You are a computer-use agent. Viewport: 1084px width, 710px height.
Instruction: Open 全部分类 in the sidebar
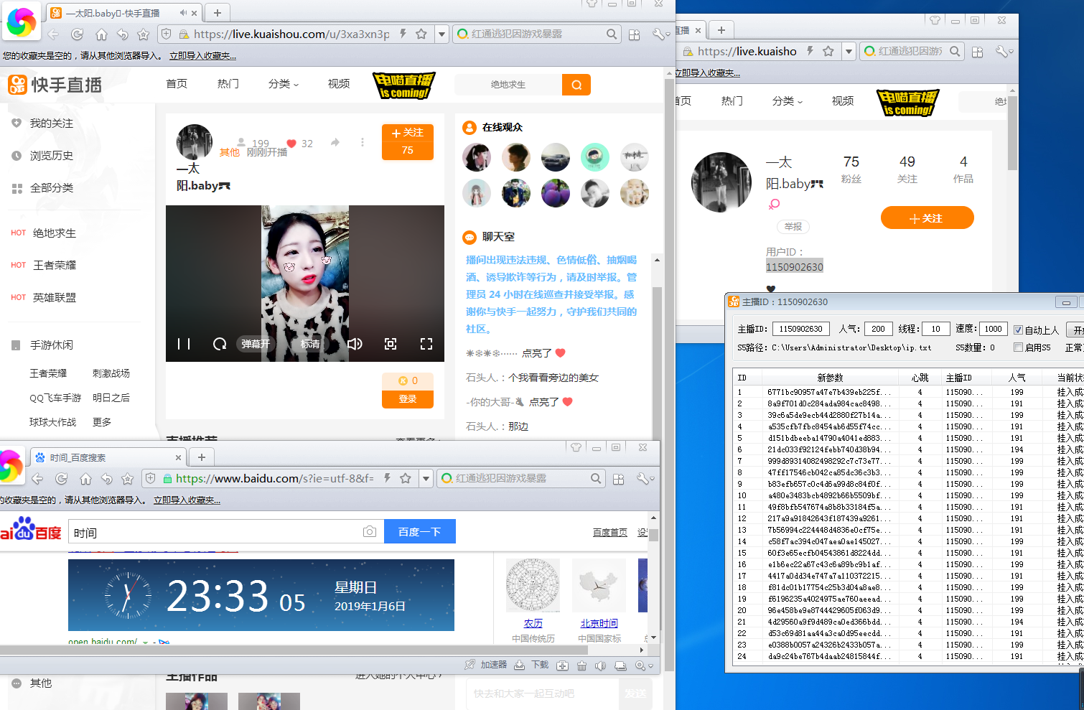tap(52, 188)
